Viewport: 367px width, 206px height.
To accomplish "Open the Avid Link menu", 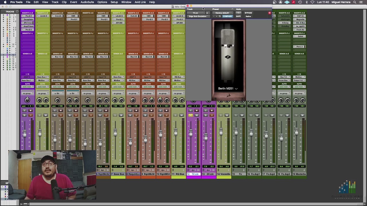I will pos(140,2).
